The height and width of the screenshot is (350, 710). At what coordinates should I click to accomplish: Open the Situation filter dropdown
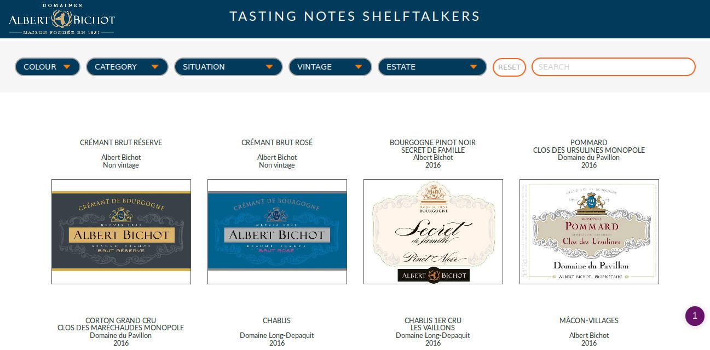click(228, 67)
